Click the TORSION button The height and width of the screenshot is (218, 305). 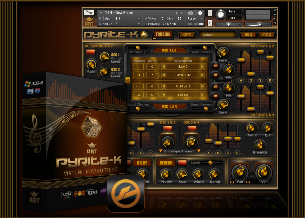pos(163,34)
